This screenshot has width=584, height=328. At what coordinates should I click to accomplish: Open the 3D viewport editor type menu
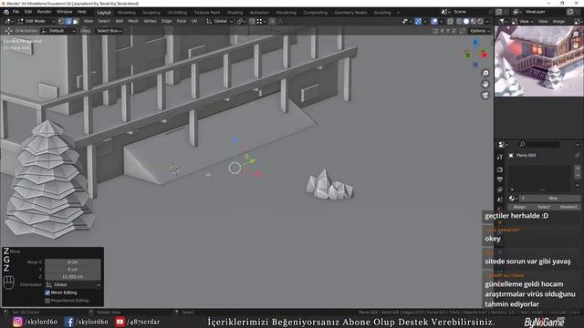click(x=8, y=21)
